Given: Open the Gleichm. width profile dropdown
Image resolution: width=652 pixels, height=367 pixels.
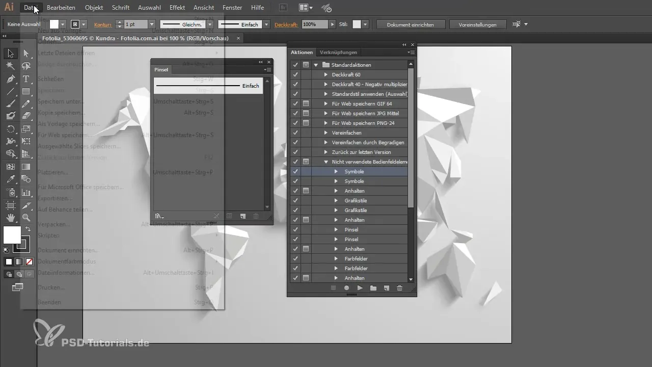Looking at the screenshot, I should coord(209,24).
